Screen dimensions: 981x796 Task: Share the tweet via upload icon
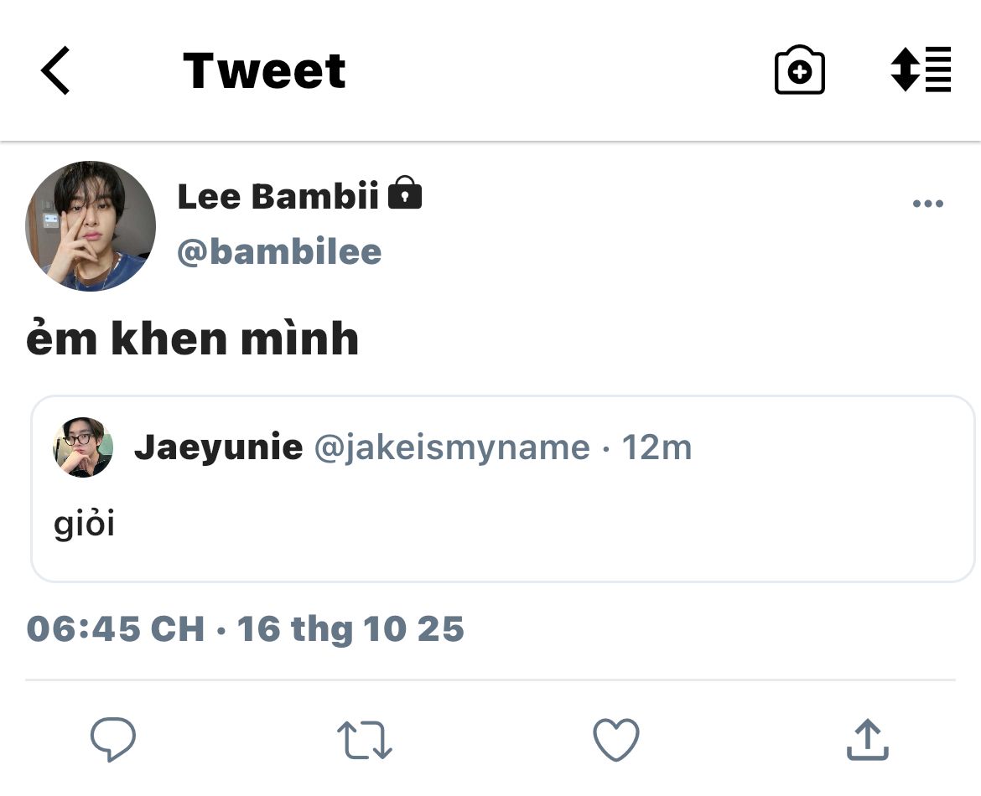click(x=867, y=740)
